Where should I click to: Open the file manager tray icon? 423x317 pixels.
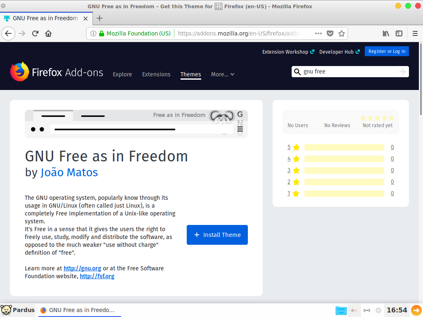click(341, 310)
